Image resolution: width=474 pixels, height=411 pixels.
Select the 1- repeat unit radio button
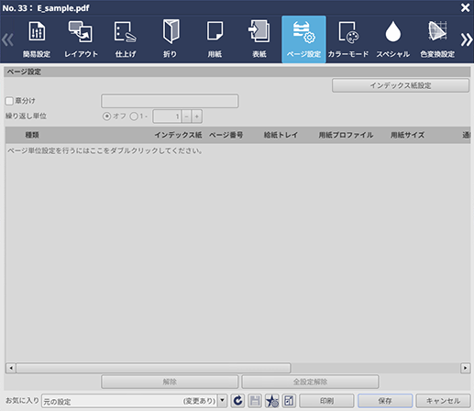pos(134,117)
